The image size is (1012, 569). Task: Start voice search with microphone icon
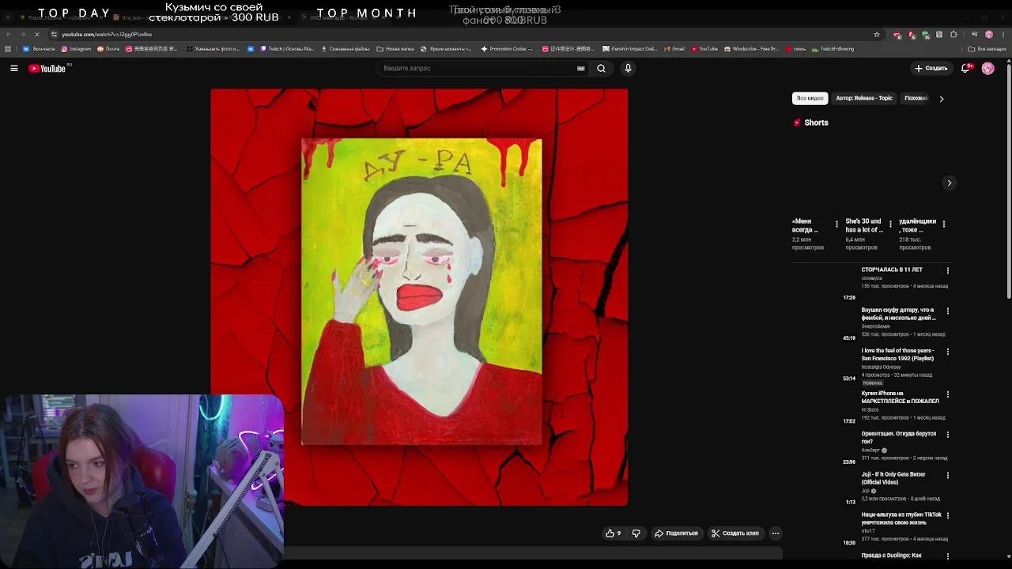tap(628, 69)
